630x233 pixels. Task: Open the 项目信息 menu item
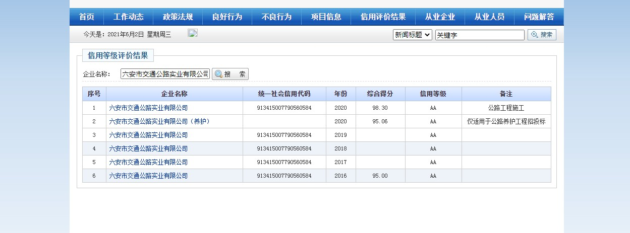[326, 17]
